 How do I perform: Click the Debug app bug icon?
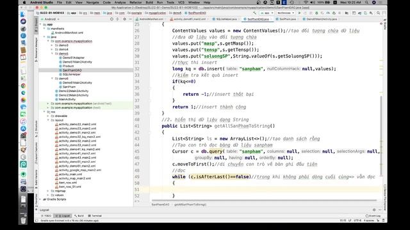click(316, 13)
